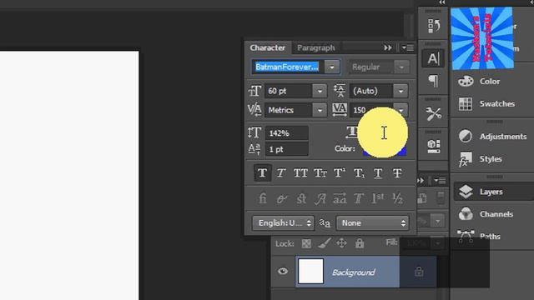Open the font size dropdown arrow
This screenshot has width=534, height=300.
tap(320, 91)
